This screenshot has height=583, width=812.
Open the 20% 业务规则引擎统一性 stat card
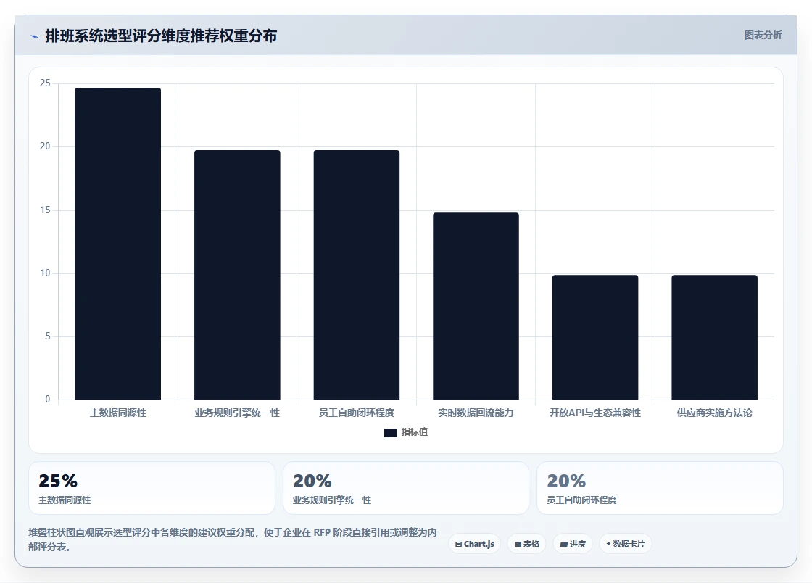406,488
